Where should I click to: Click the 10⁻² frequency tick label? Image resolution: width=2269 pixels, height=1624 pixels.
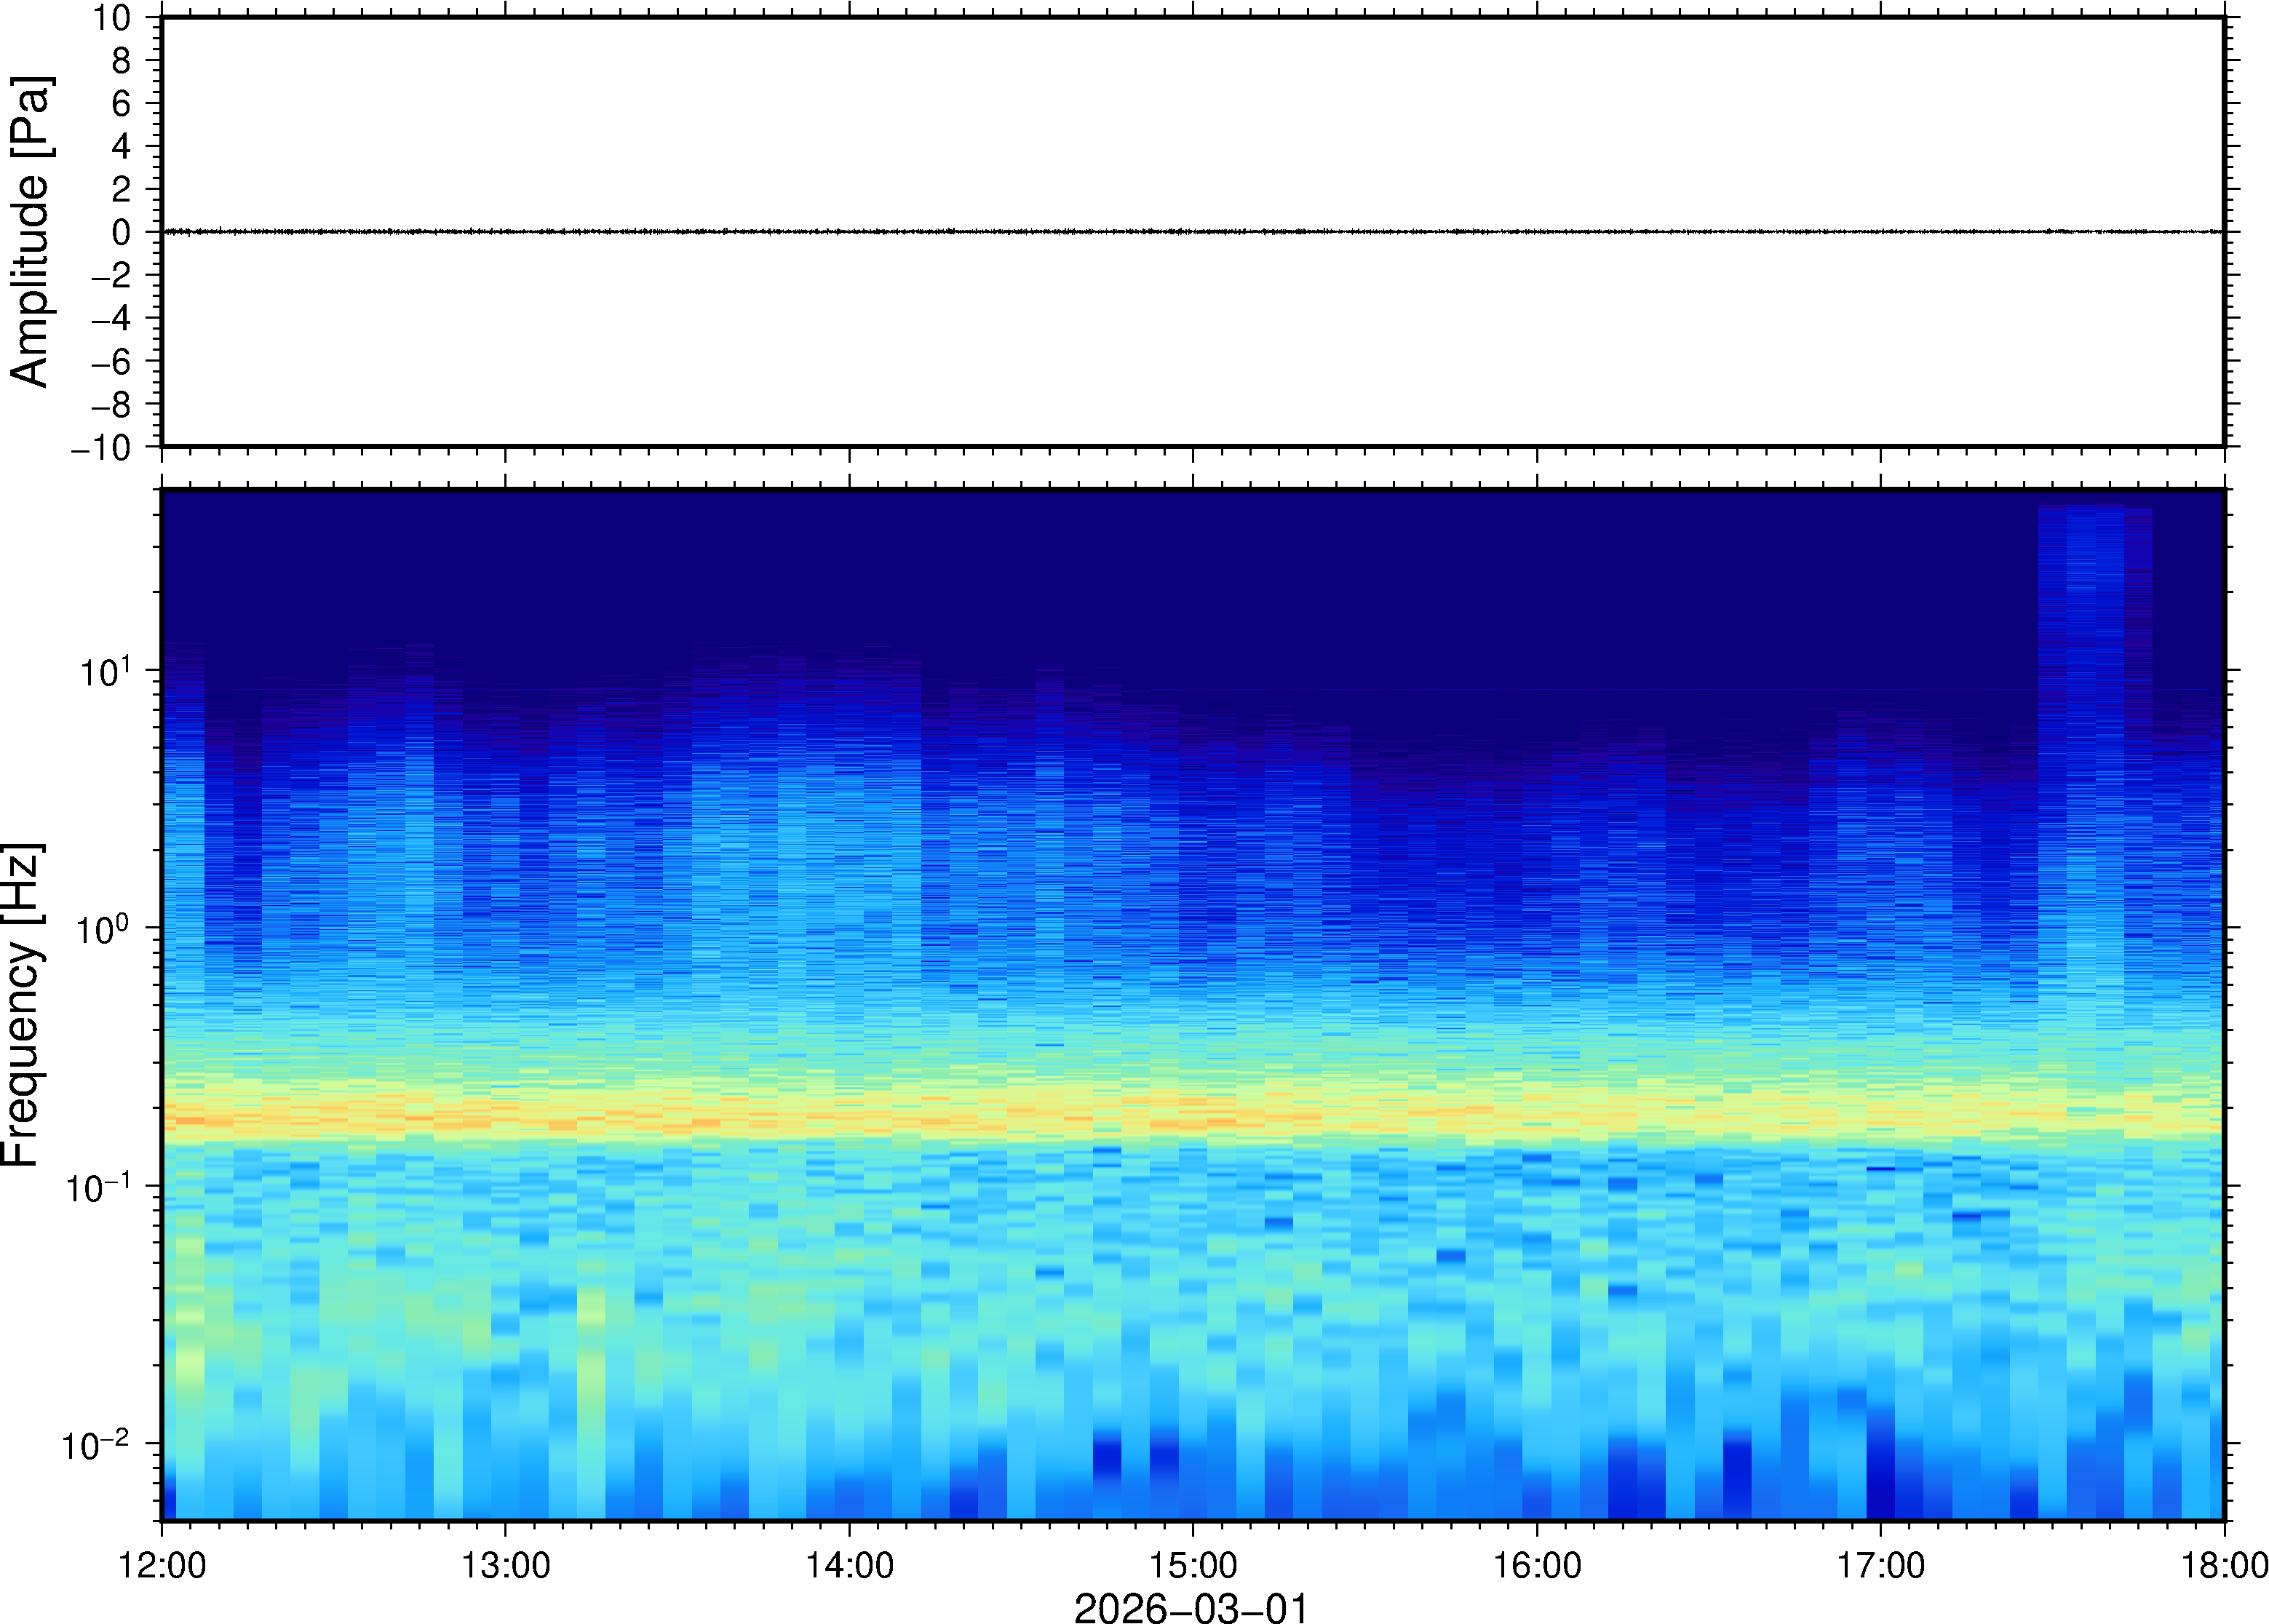[96, 1445]
